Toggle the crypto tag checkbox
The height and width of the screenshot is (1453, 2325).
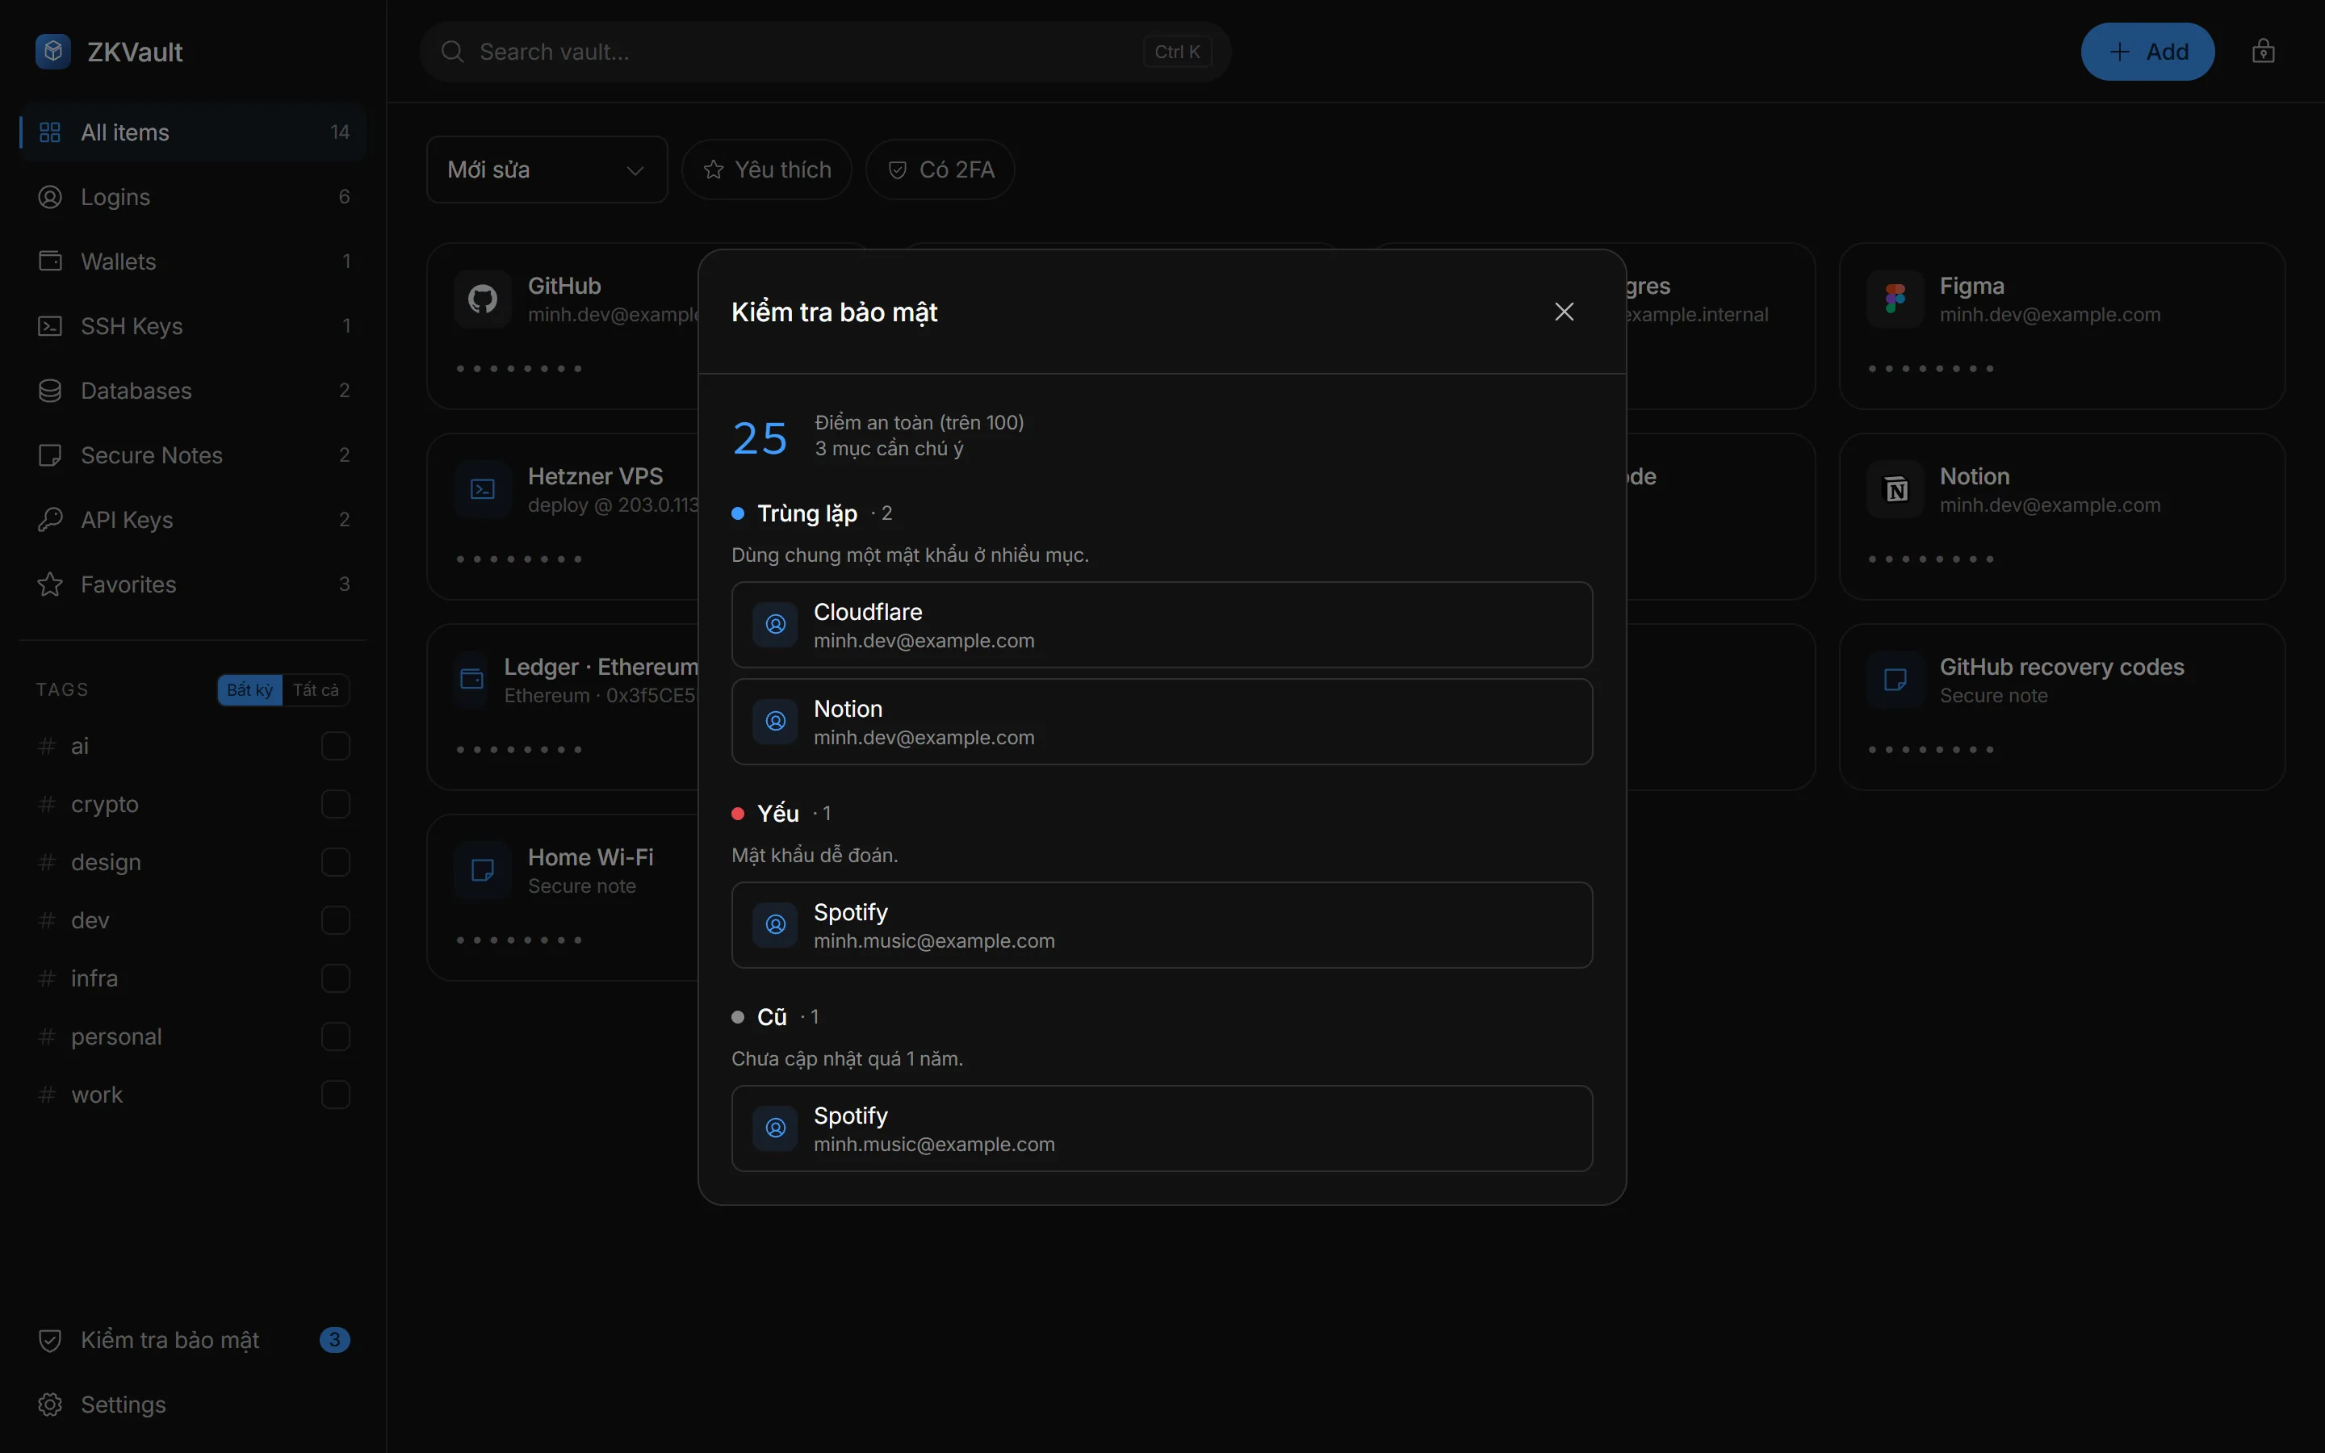[x=335, y=804]
